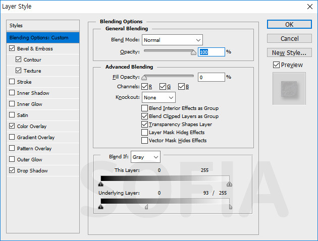
Task: Open the Texture settings
Action: tap(32, 71)
